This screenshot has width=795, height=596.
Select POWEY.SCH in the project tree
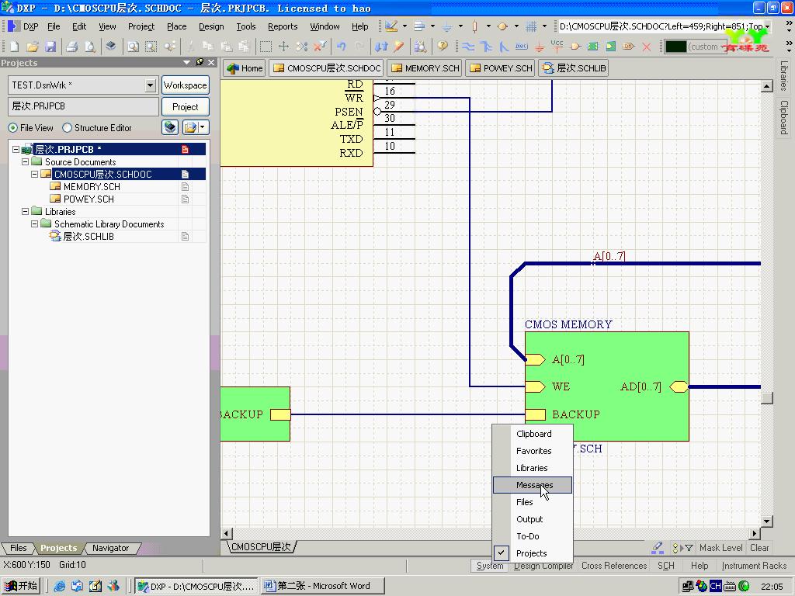pos(89,199)
